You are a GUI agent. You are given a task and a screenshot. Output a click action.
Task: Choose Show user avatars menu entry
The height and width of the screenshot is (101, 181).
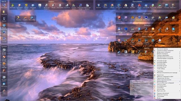click(x=167, y=84)
